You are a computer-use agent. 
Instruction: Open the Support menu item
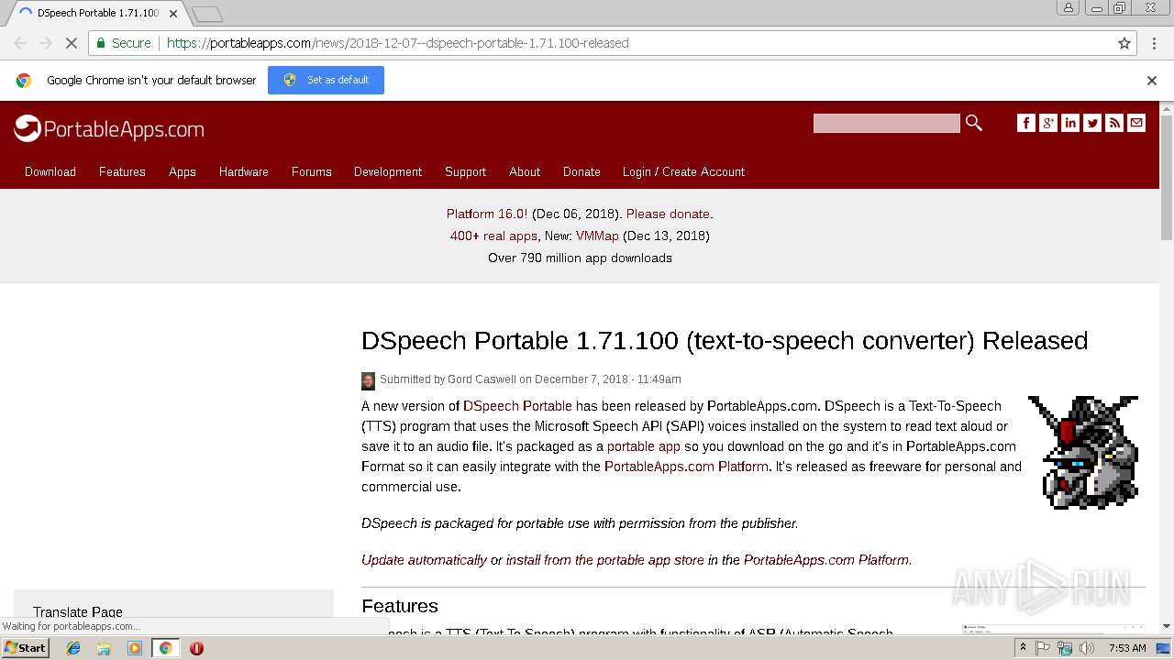pos(466,171)
